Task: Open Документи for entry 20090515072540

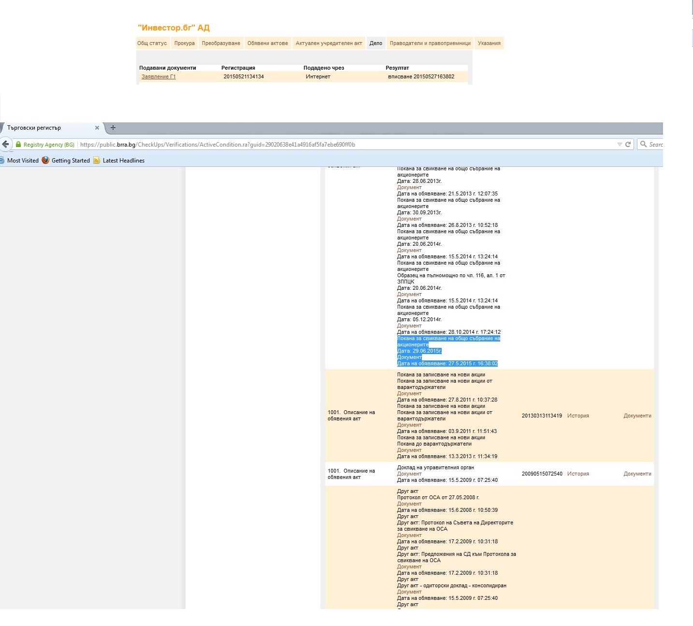Action: [637, 474]
